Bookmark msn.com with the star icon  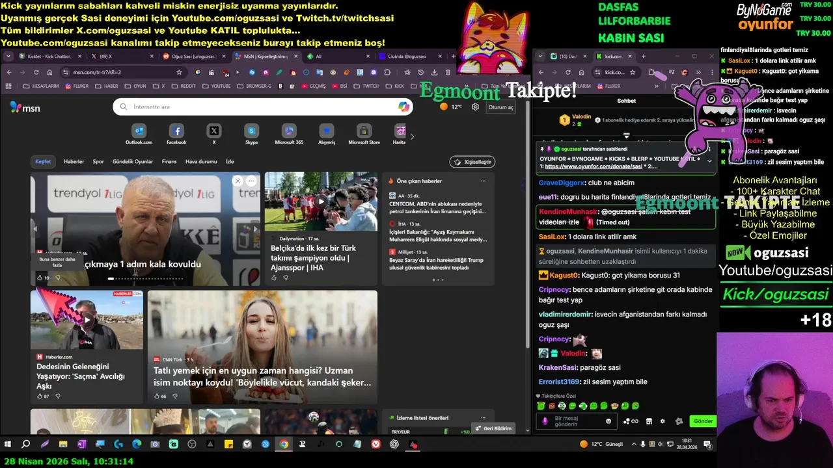click(x=180, y=72)
